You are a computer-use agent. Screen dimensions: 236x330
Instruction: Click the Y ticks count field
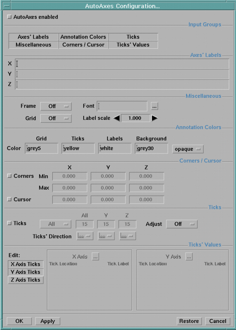[106, 224]
